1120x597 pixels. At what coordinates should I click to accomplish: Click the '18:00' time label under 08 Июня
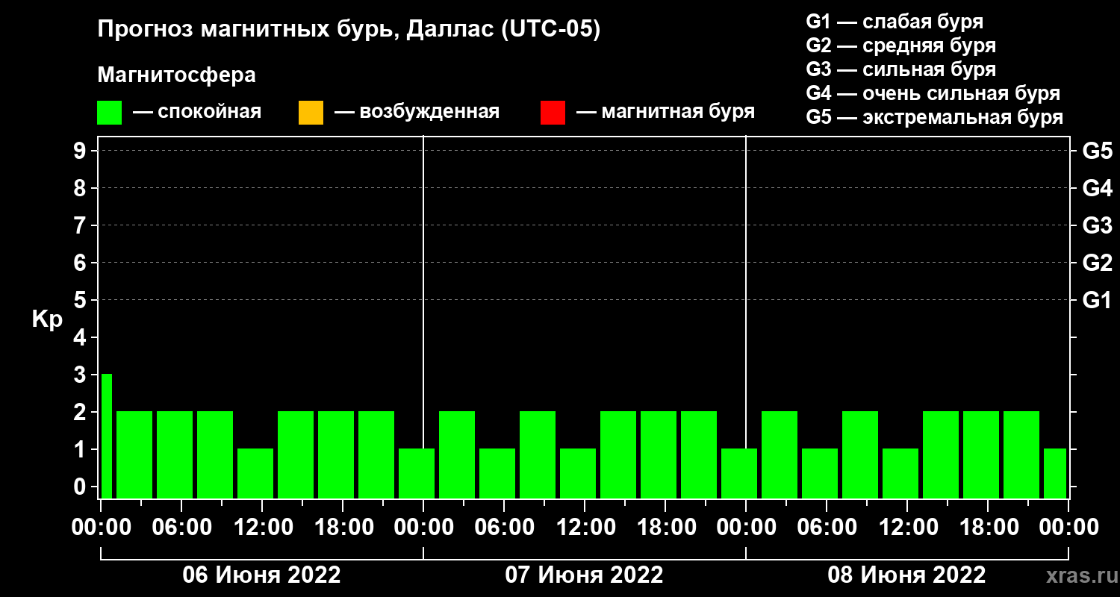point(988,528)
